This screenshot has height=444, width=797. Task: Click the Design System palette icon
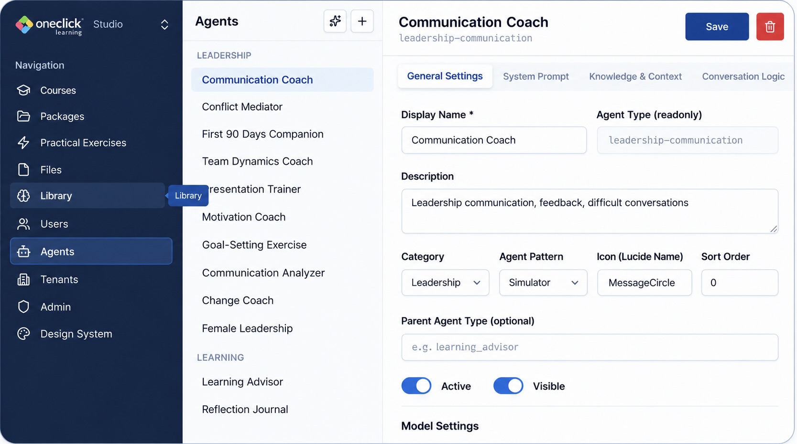(x=23, y=334)
